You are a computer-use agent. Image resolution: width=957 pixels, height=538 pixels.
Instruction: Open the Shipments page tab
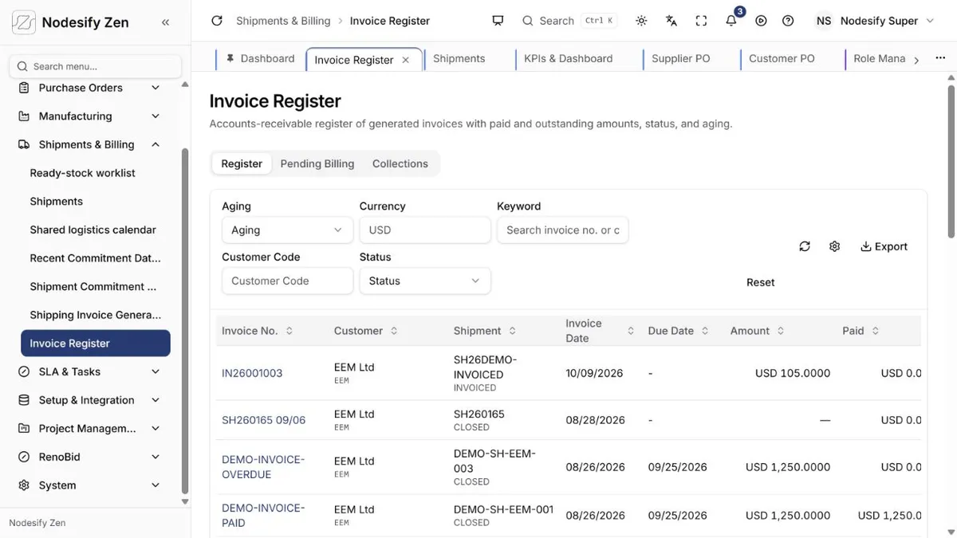459,58
